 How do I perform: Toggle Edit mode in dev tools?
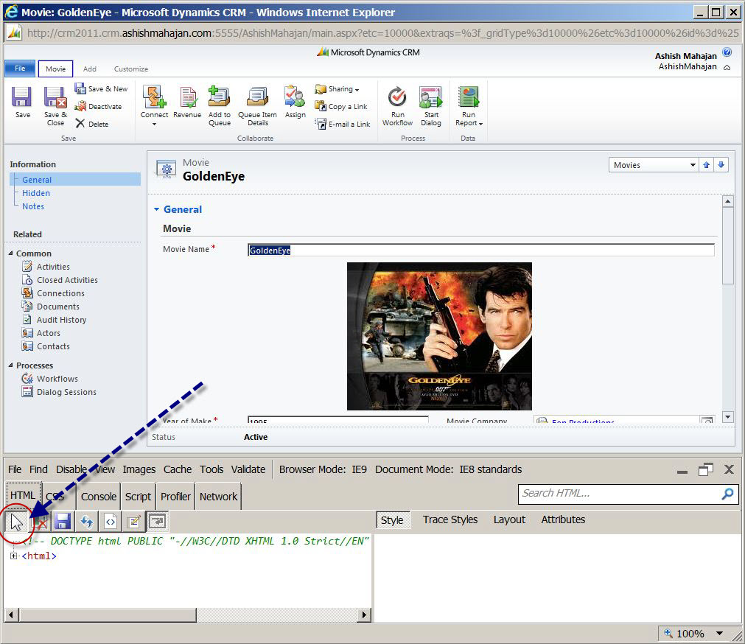pyautogui.click(x=134, y=522)
